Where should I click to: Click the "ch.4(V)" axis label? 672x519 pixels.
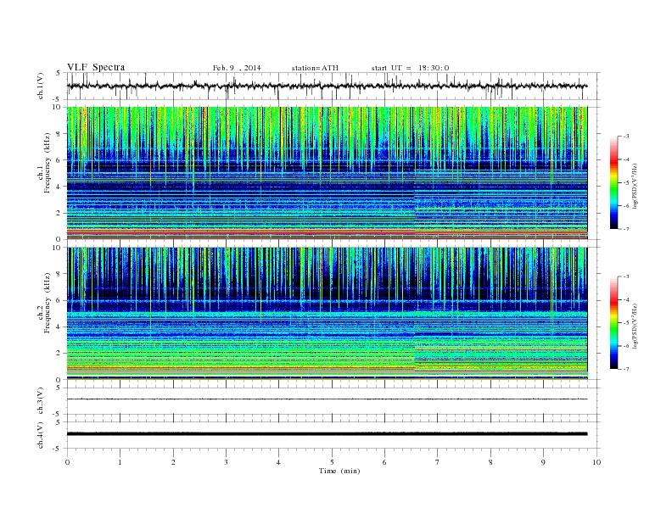pos(41,435)
